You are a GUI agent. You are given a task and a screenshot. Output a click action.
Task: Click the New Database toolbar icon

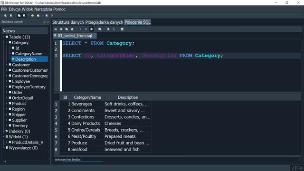coord(5,16)
